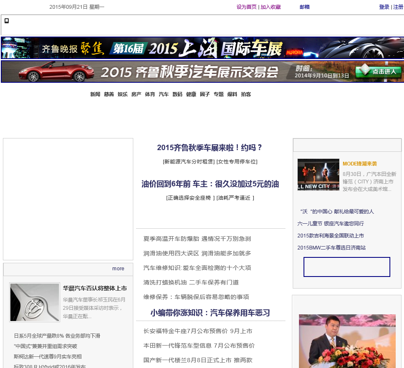Click the empty blue-bordered box under the news list
Viewport: 404px width, 368px height.
[x=347, y=267]
